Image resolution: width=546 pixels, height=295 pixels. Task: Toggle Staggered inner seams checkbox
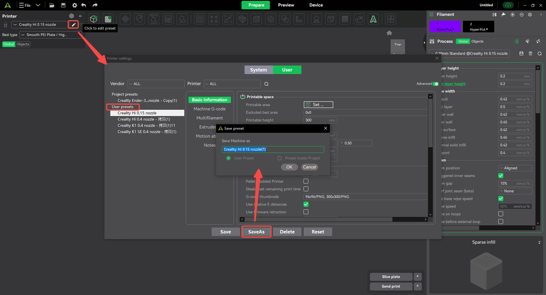[501, 176]
